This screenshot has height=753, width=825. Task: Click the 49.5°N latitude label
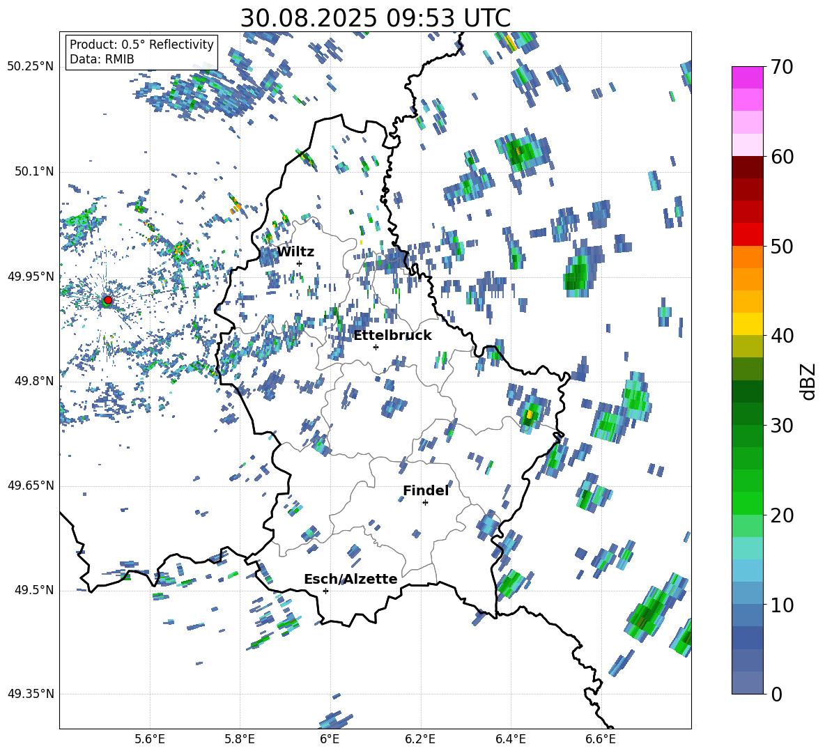click(33, 590)
